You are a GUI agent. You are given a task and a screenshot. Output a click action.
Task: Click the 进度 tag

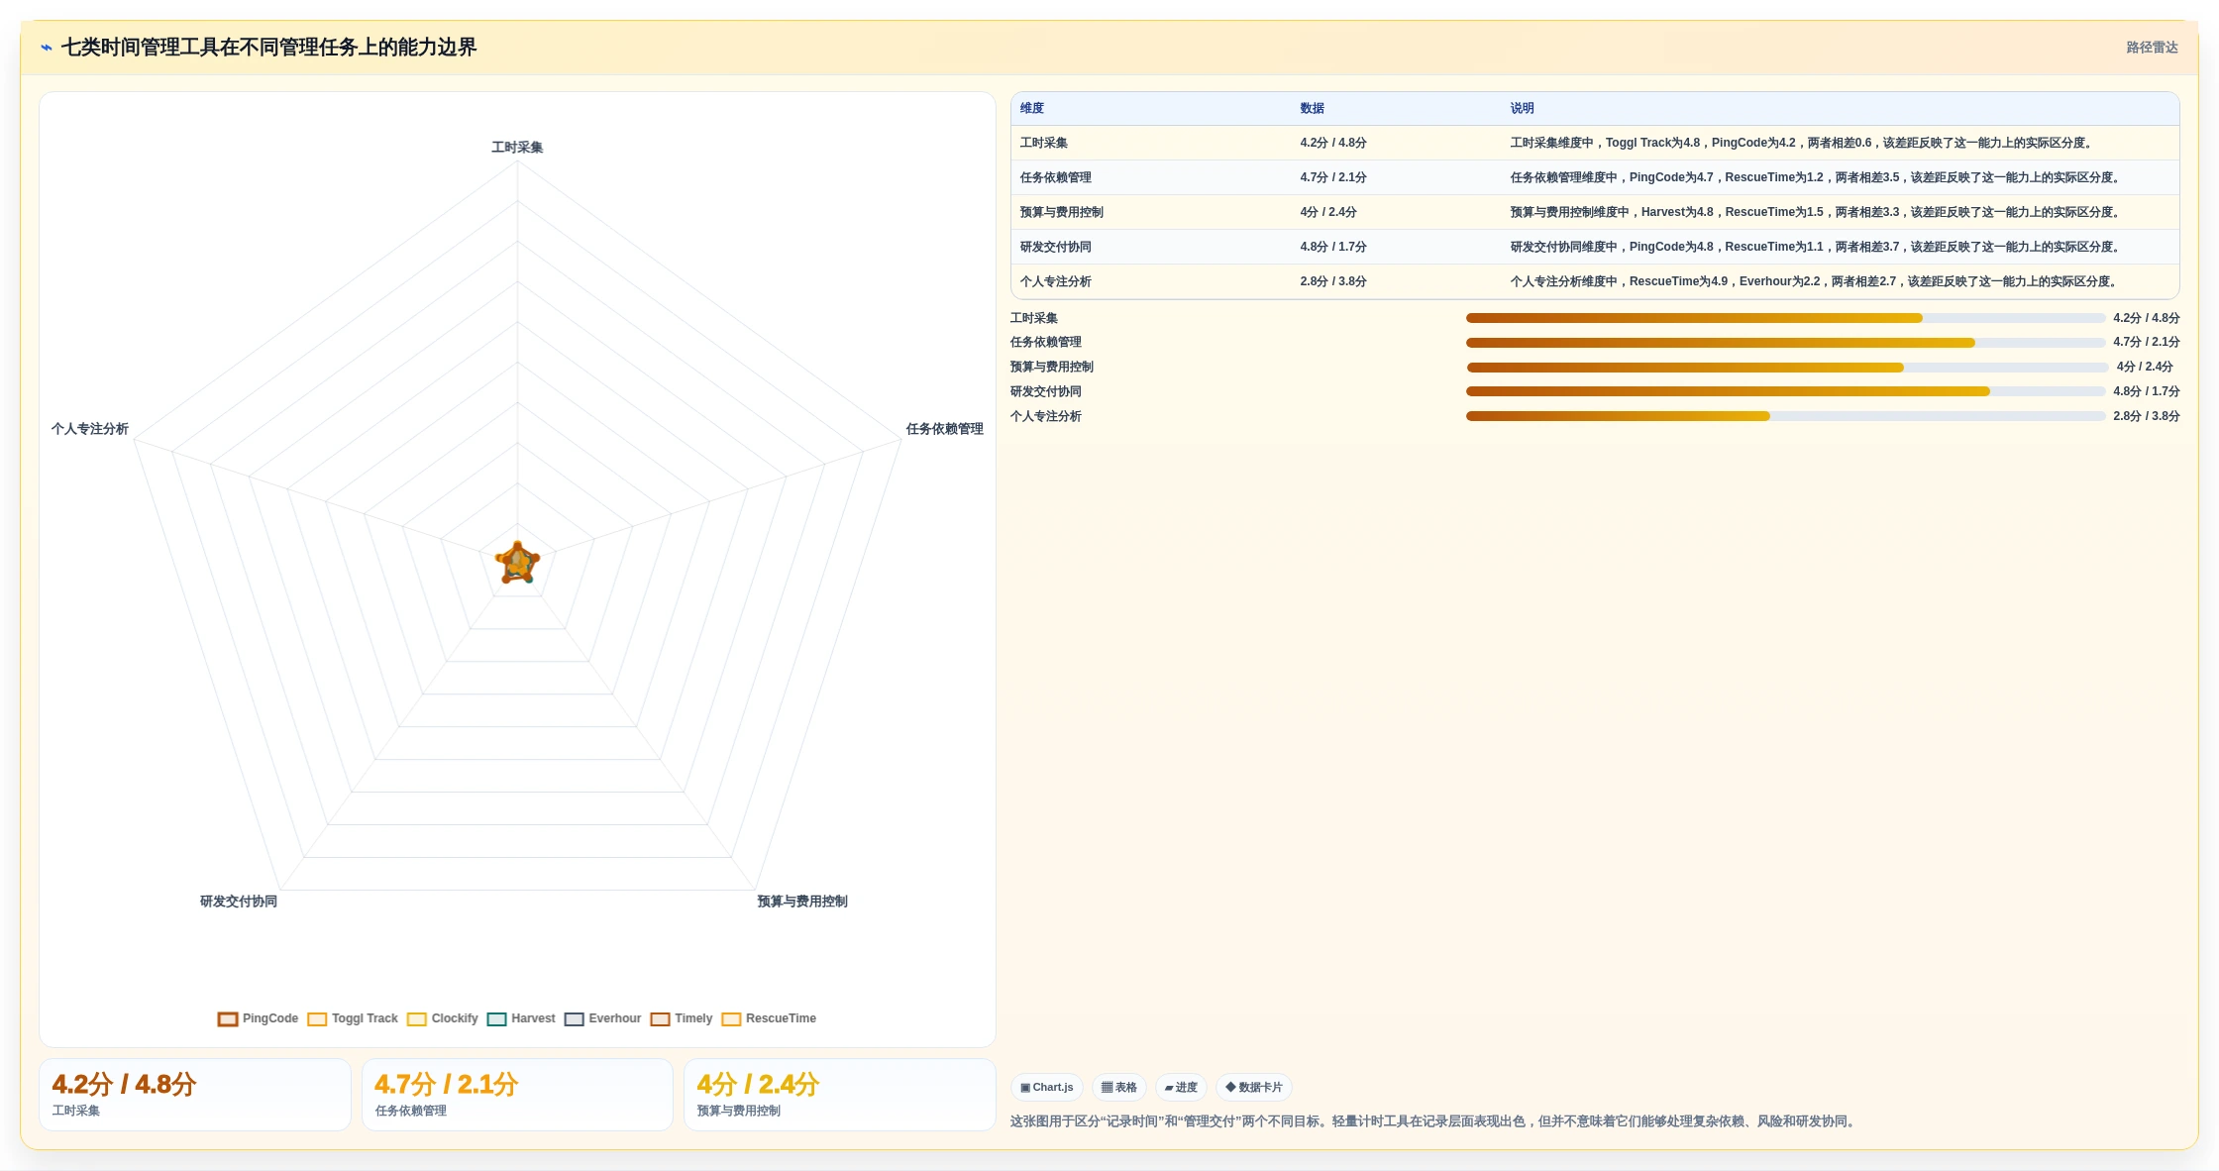click(x=1181, y=1087)
